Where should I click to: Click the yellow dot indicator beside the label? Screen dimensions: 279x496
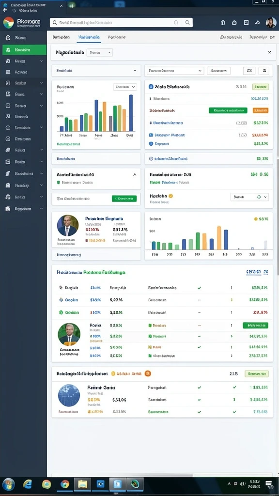[171, 196]
